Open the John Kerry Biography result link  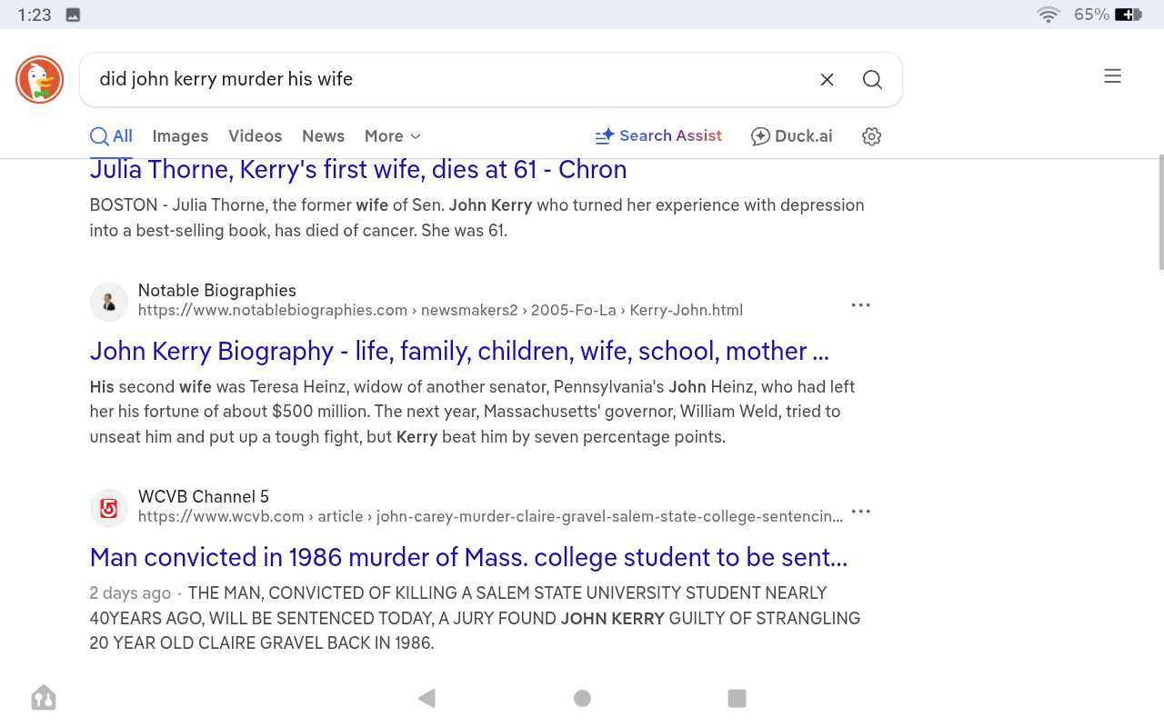click(459, 351)
